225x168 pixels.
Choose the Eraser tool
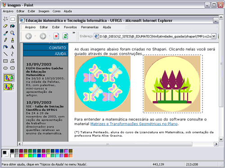tap(5, 26)
